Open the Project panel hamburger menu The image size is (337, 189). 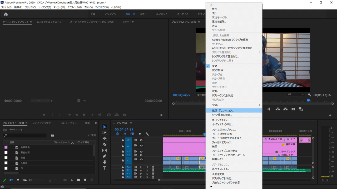coord(27,123)
